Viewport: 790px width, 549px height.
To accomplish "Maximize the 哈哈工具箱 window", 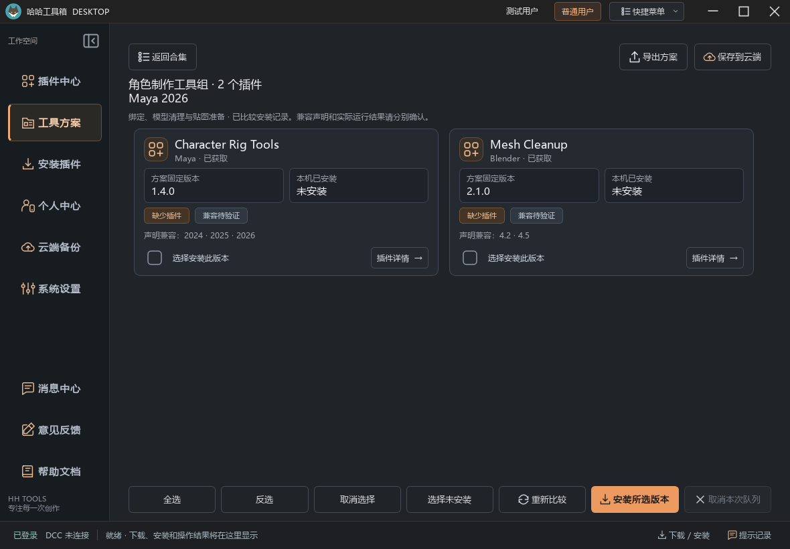I will 744,11.
